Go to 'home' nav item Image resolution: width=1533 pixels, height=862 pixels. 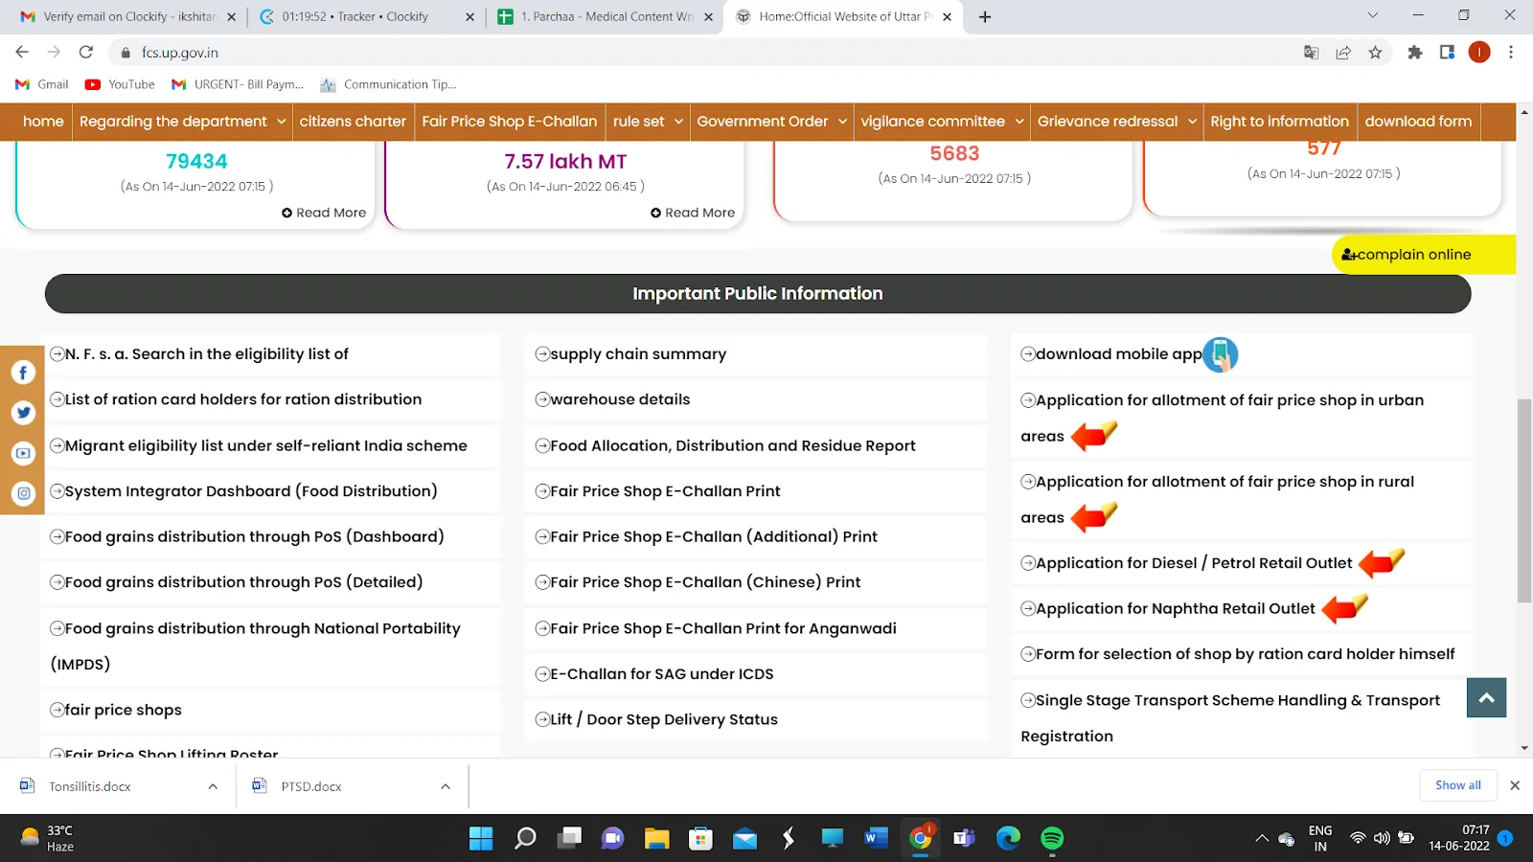point(43,122)
